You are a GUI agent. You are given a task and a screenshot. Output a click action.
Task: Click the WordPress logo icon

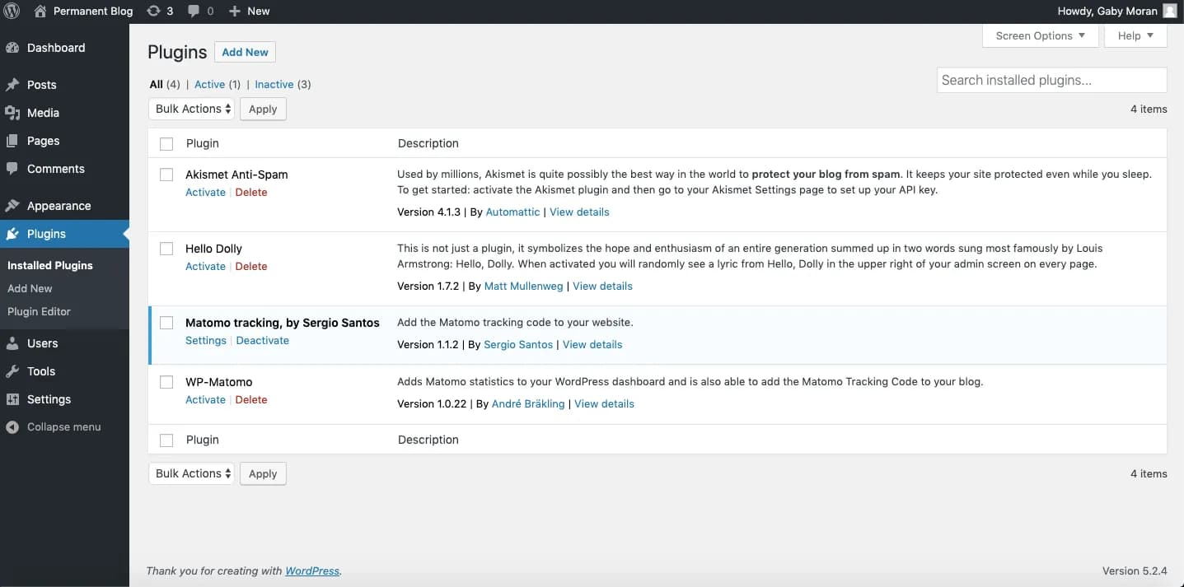point(12,12)
